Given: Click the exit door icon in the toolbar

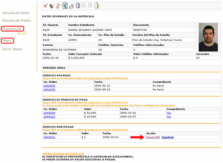Looking at the screenshot, I should [x=97, y=6].
